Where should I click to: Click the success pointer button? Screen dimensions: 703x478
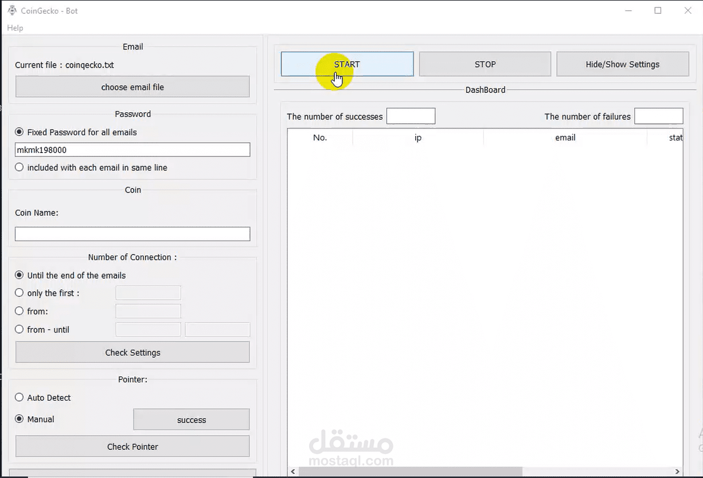[x=192, y=420]
